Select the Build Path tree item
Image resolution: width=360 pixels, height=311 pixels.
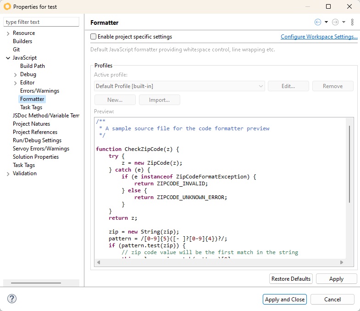pos(33,66)
